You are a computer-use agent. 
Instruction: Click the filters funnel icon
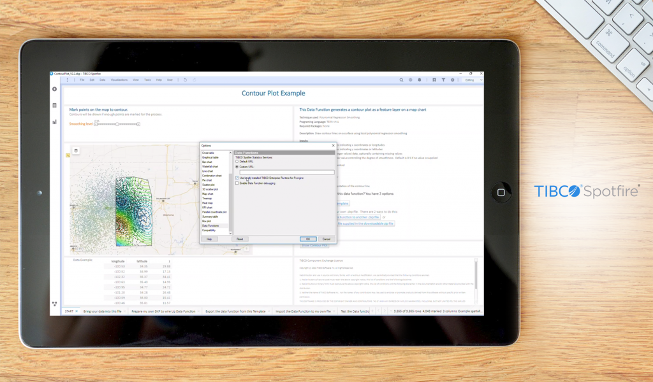pos(443,80)
